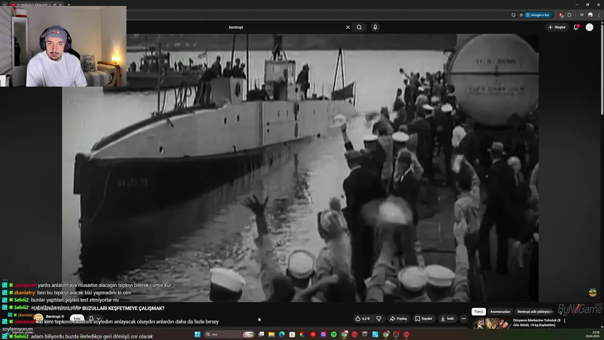The image size is (604, 340).
Task: Click the colorful wheel app in taskbar
Action: 302,334
